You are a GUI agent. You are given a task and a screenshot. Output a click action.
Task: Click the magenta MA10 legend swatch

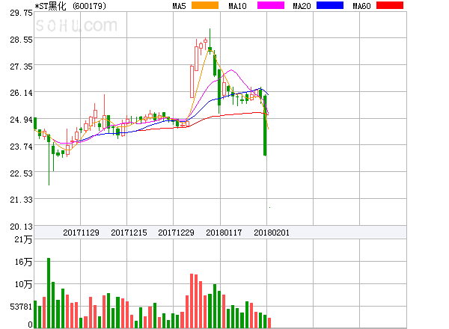[271, 5]
